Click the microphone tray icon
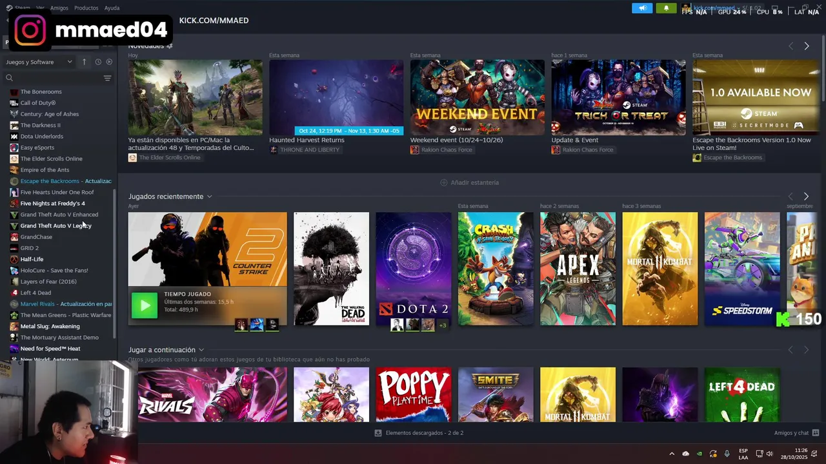 (727, 454)
